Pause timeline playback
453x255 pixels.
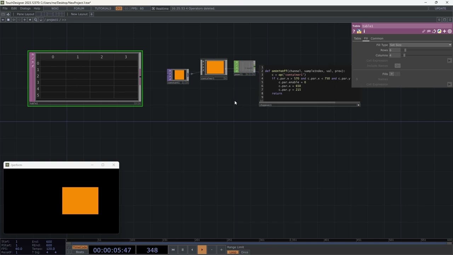click(x=183, y=250)
